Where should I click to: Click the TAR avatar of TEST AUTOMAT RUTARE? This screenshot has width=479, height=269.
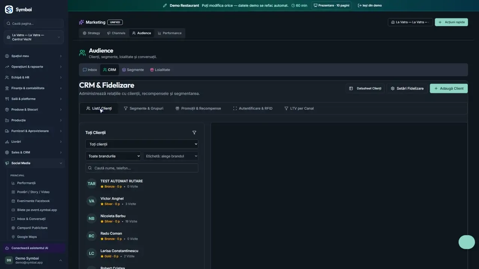(x=91, y=184)
